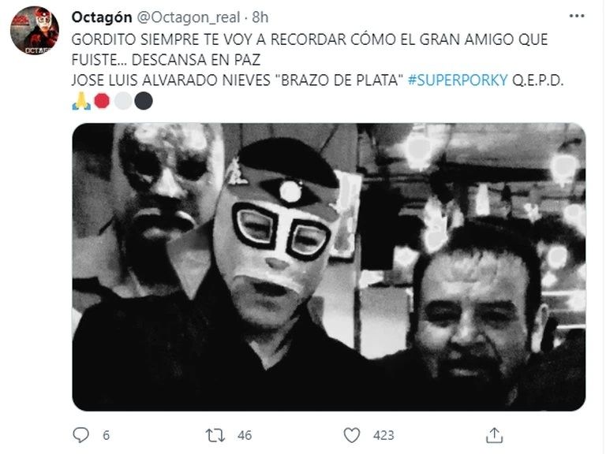Open the Octagón display name profile link
This screenshot has width=606, height=454.
(x=102, y=17)
